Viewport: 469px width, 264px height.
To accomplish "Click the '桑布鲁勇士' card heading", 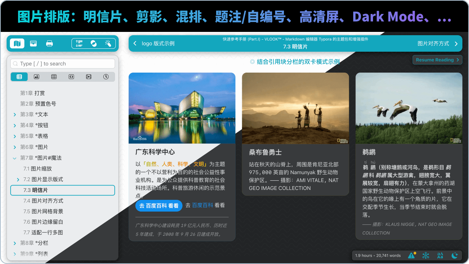I will (x=265, y=152).
